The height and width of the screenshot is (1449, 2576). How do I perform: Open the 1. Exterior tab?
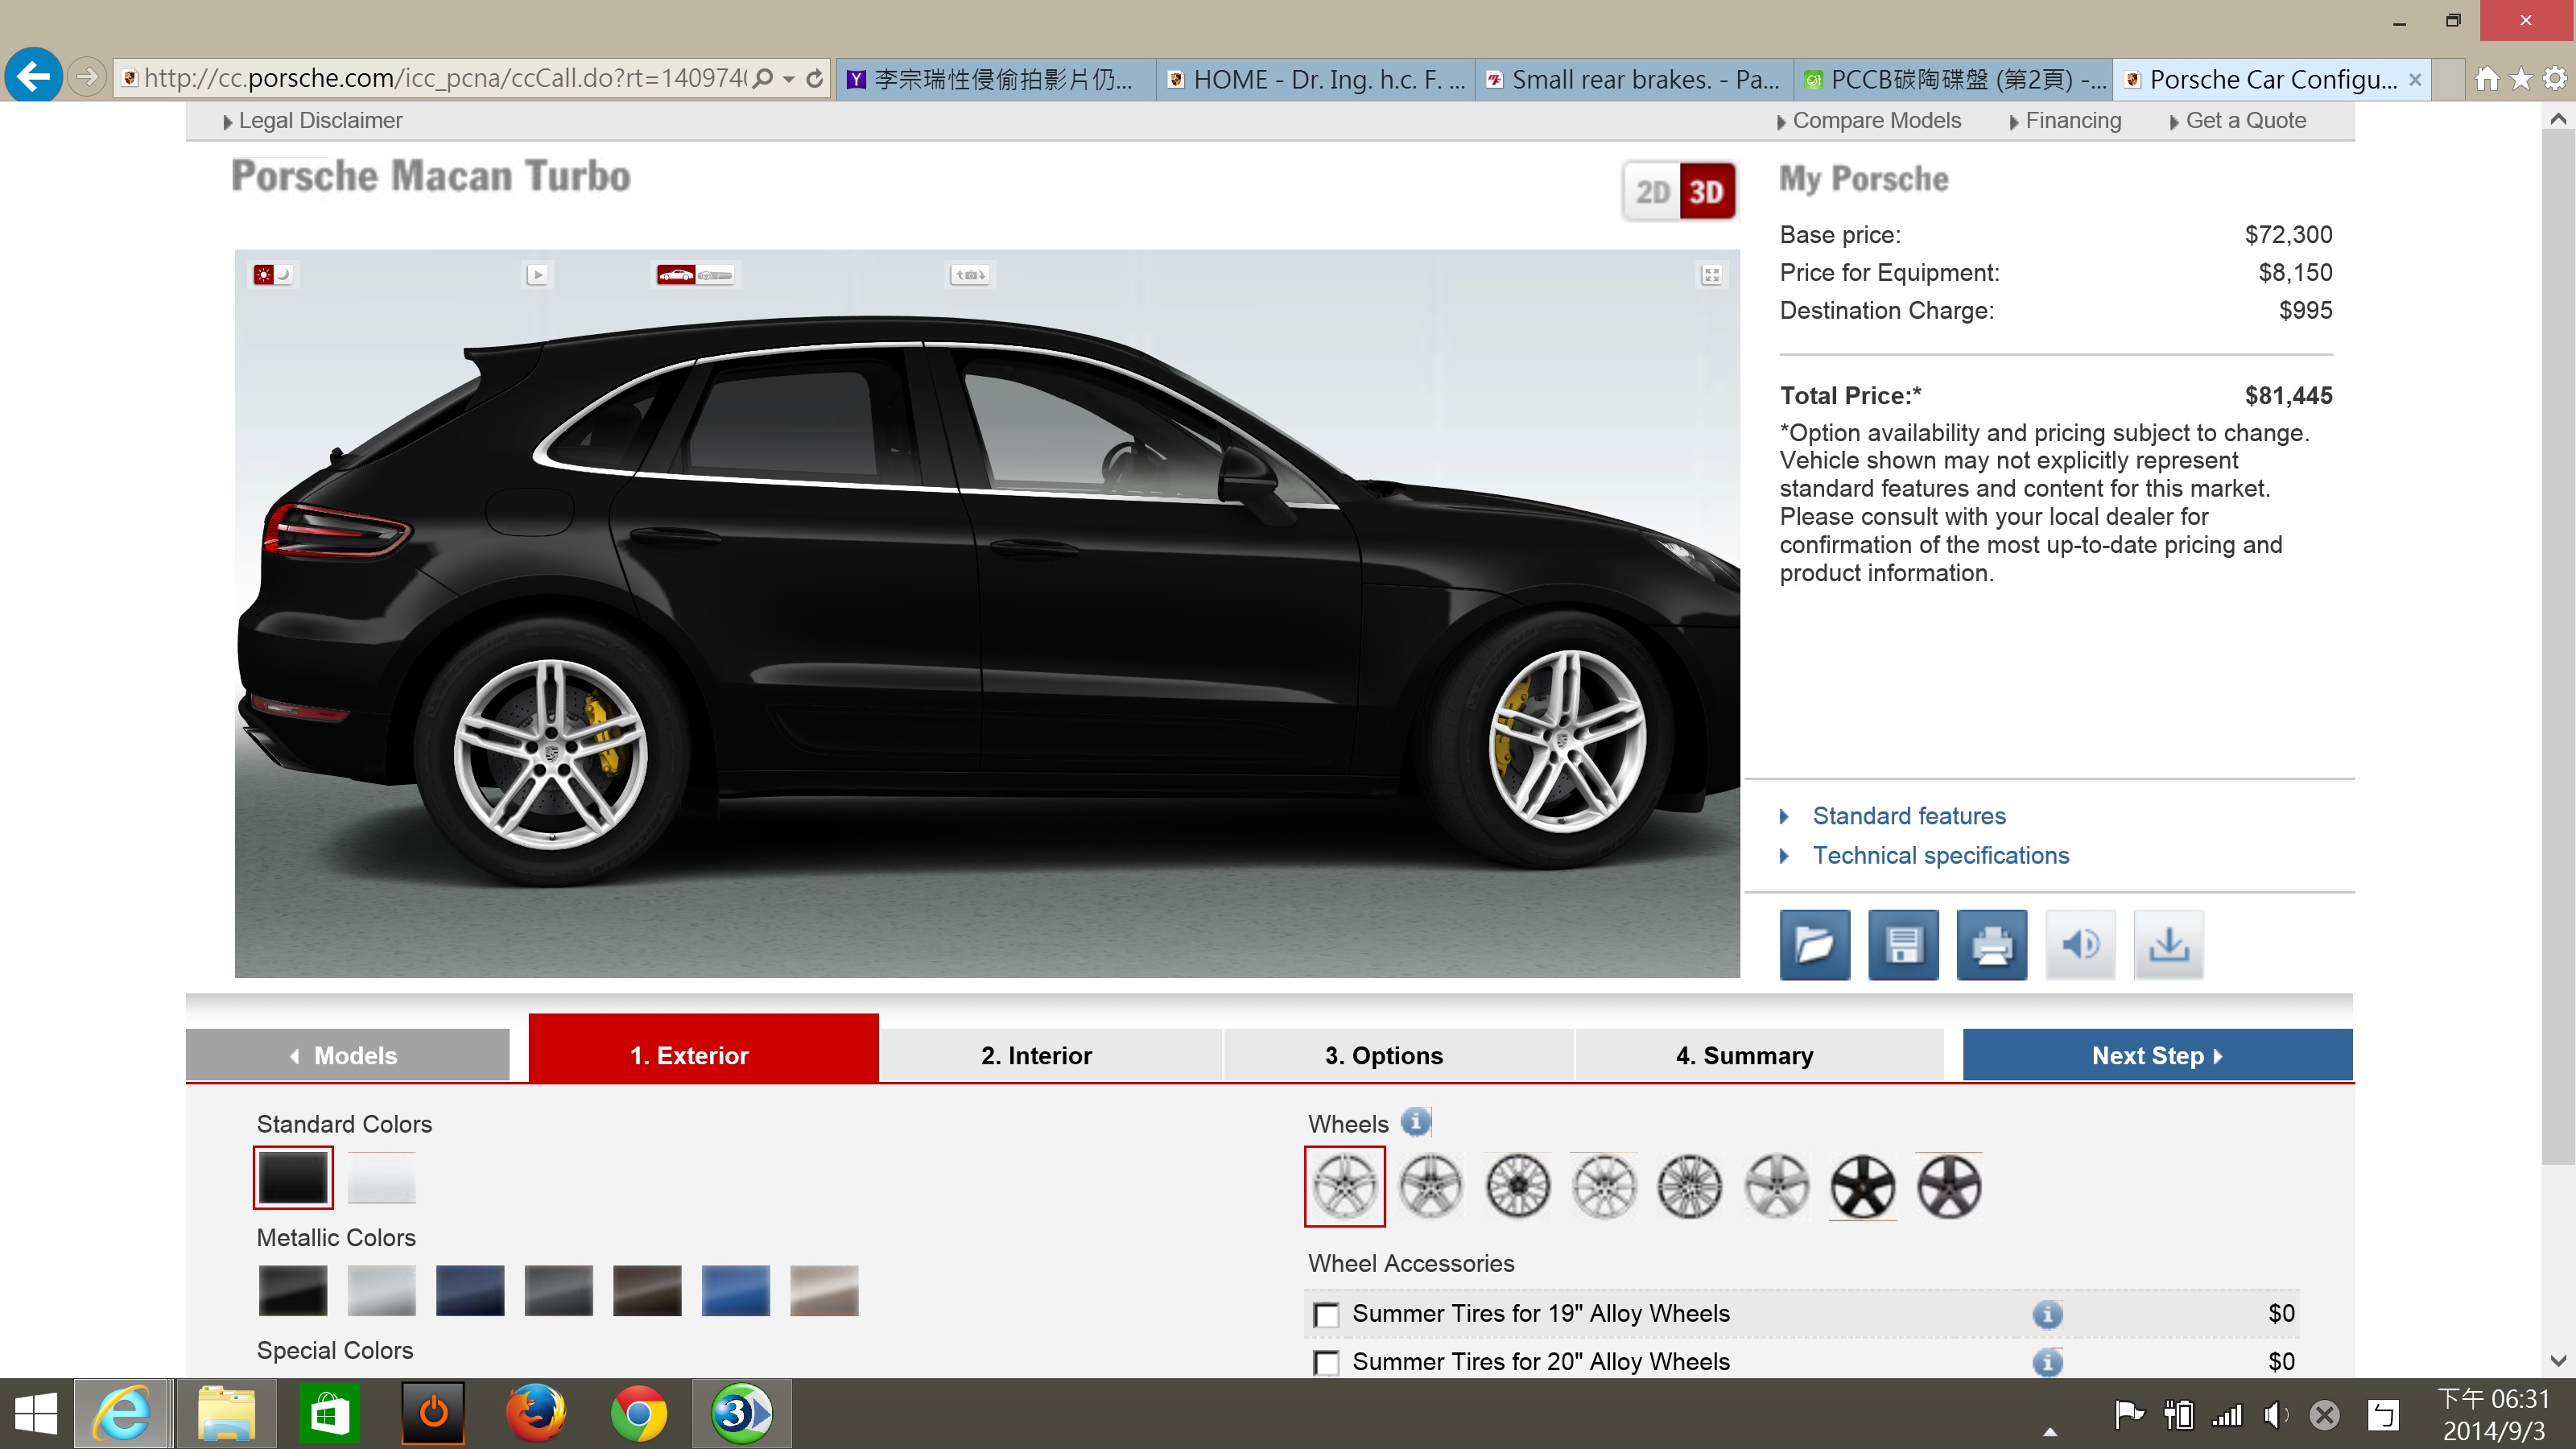[703, 1048]
